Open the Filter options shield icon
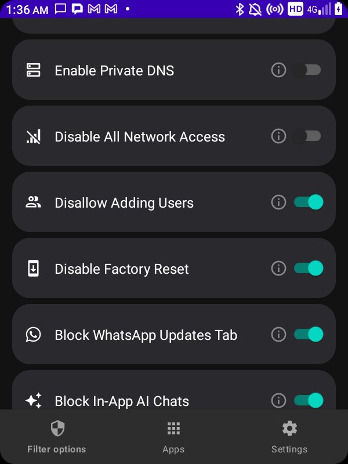The height and width of the screenshot is (464, 348). [56, 428]
